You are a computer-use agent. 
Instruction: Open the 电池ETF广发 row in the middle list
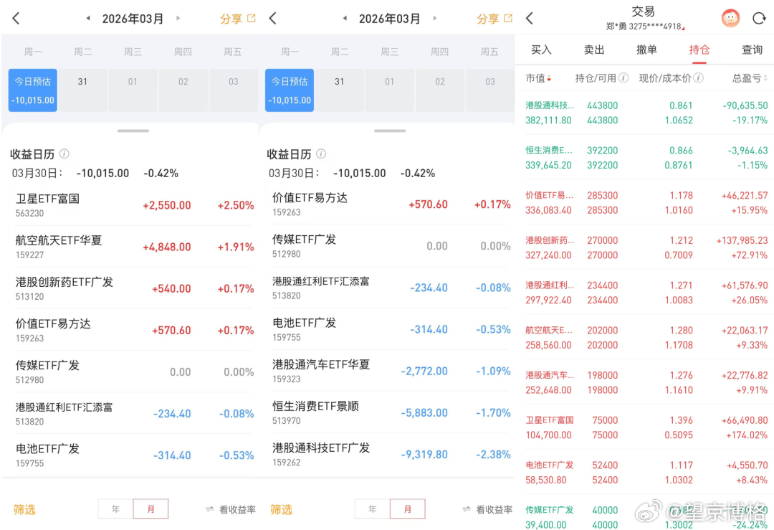[x=391, y=329]
